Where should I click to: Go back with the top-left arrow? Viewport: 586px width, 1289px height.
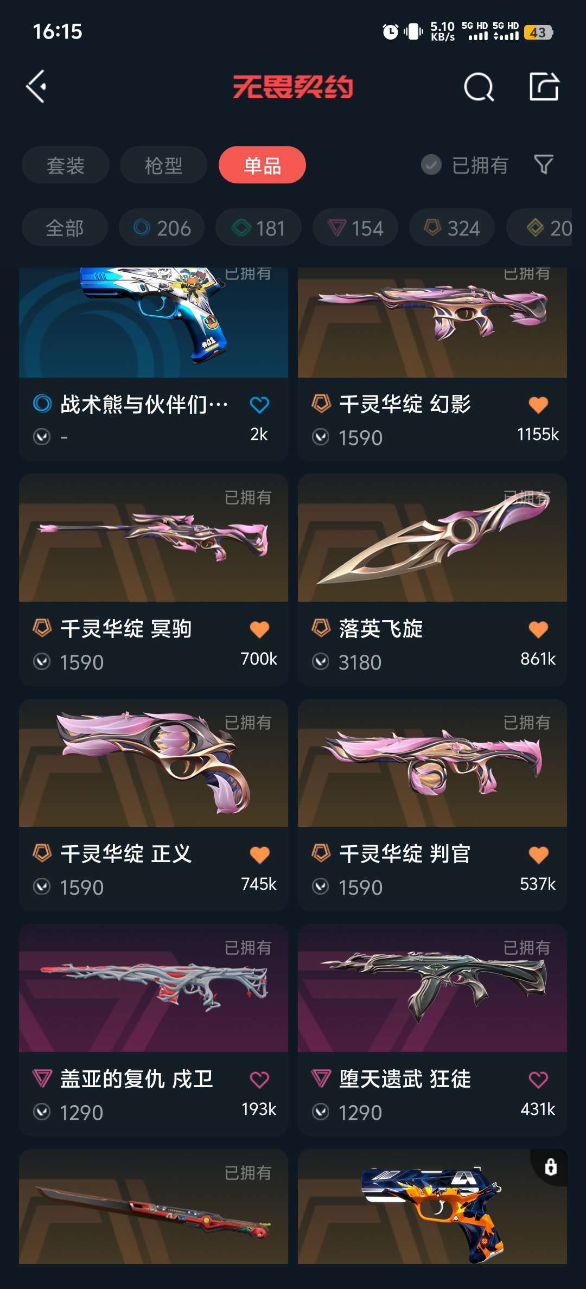pos(36,87)
